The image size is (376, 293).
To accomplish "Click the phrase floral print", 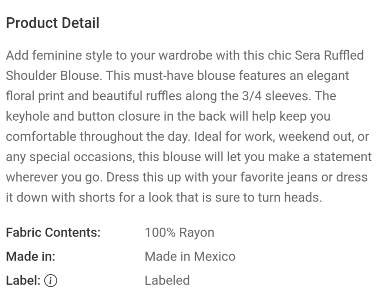I will 35,96.
